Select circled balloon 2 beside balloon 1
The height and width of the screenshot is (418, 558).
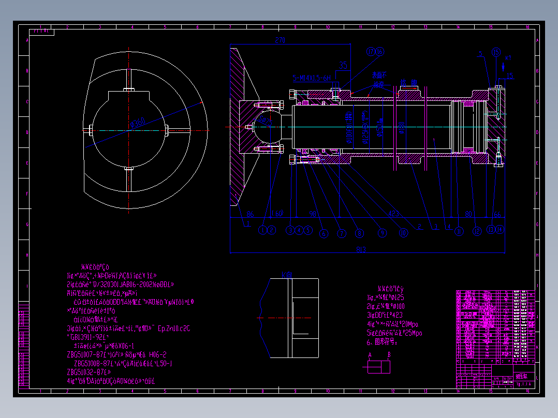(272, 230)
